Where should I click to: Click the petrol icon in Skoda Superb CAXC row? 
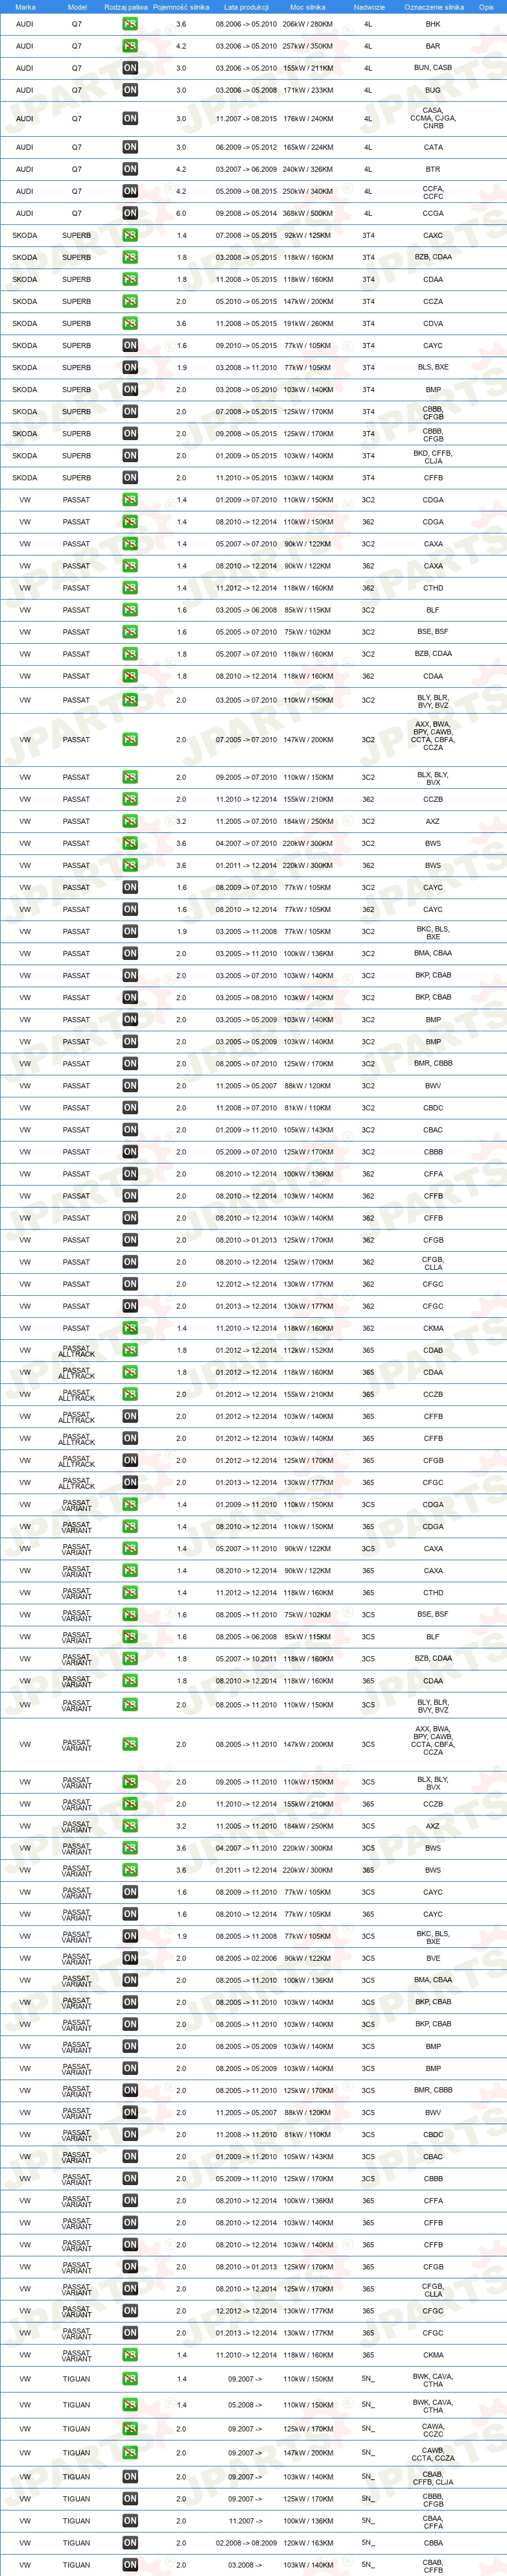[x=130, y=235]
